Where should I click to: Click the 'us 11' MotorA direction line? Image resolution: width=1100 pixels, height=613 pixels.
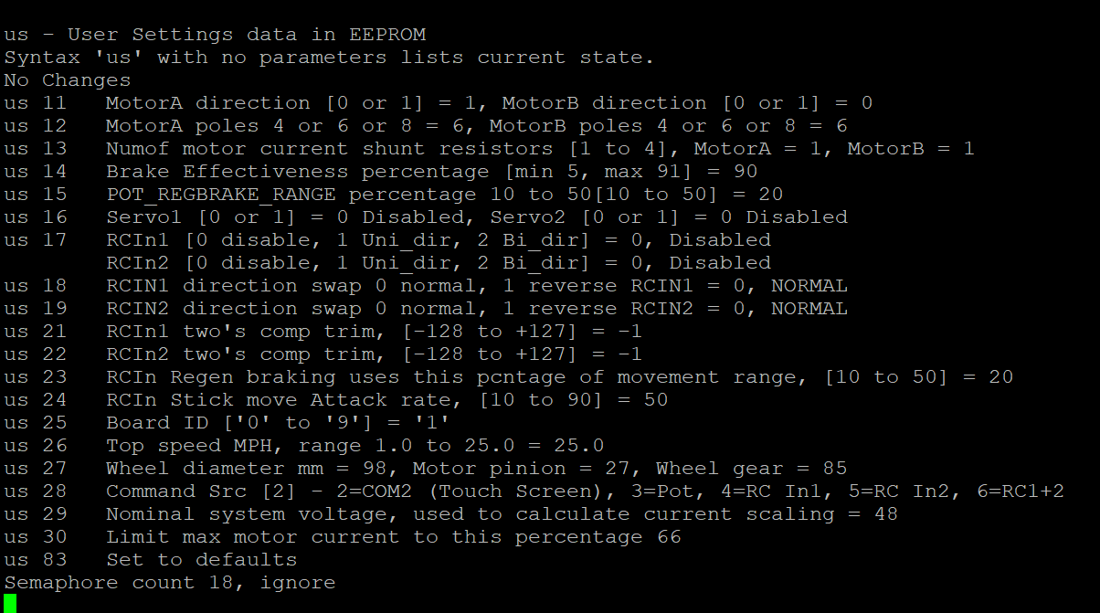439,103
